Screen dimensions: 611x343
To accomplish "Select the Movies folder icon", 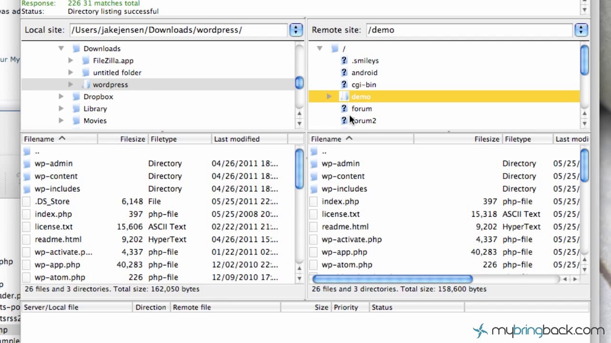I will 76,121.
